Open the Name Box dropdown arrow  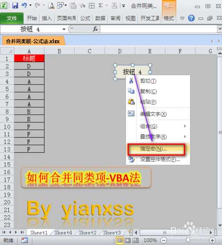[64, 29]
